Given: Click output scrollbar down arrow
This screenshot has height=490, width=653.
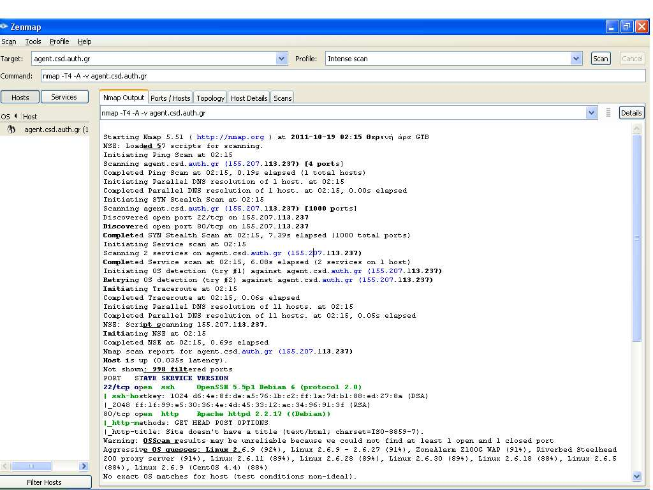Looking at the screenshot, I should tap(636, 476).
